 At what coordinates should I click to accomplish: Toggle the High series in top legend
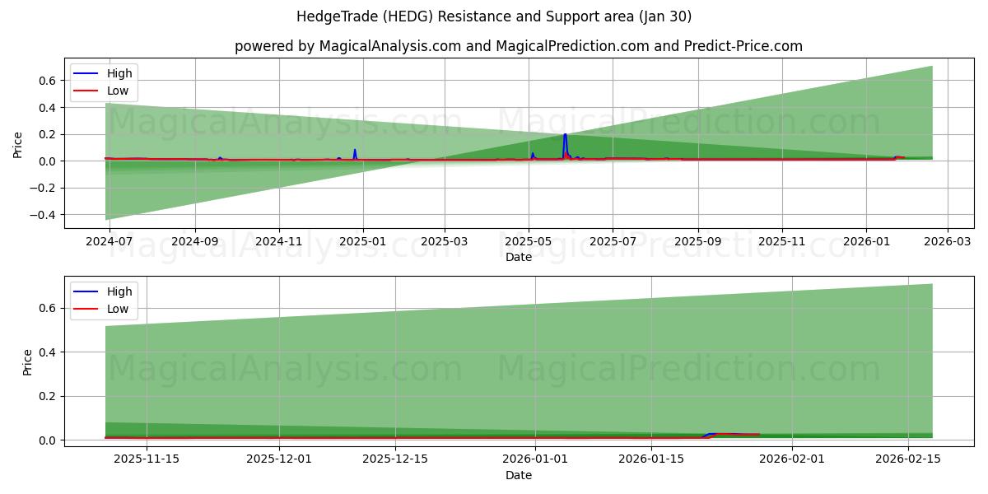pos(114,73)
